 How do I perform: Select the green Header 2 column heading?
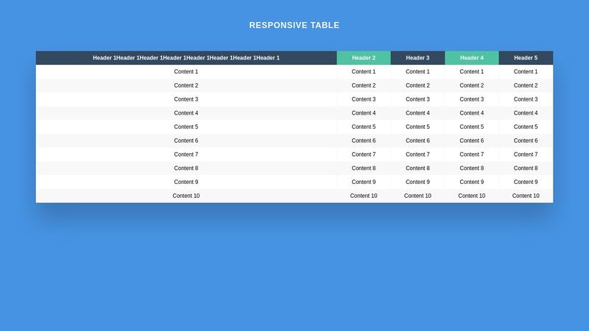coord(364,58)
